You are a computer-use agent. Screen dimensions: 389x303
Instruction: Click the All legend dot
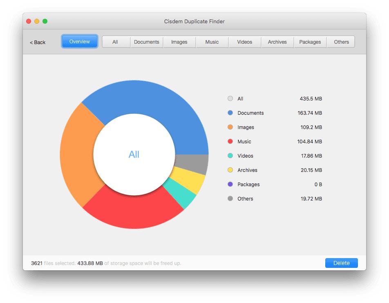pyautogui.click(x=230, y=98)
